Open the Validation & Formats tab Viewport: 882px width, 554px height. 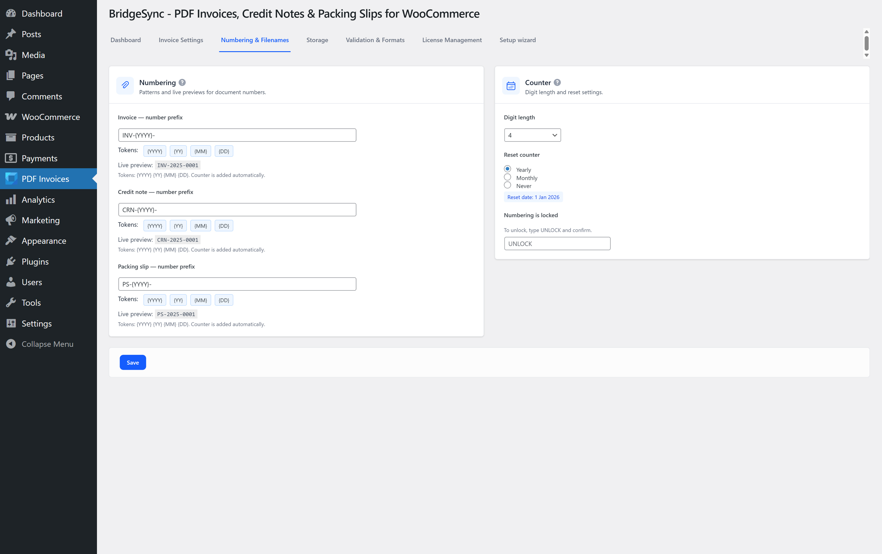point(375,40)
